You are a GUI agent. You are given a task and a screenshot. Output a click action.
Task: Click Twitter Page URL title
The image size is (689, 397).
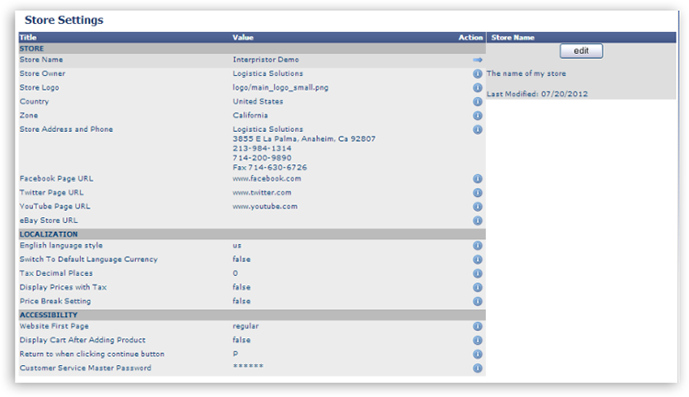(x=51, y=193)
